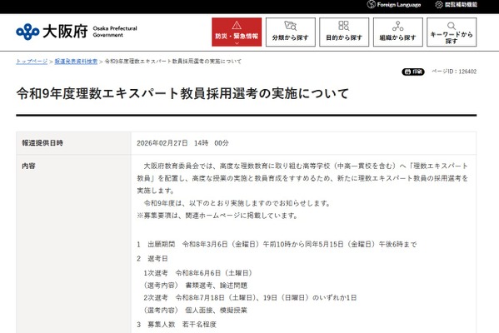Image resolution: width=499 pixels, height=333 pixels.
Task: Click the 2 選考日 line text
Action: pyautogui.click(x=152, y=259)
